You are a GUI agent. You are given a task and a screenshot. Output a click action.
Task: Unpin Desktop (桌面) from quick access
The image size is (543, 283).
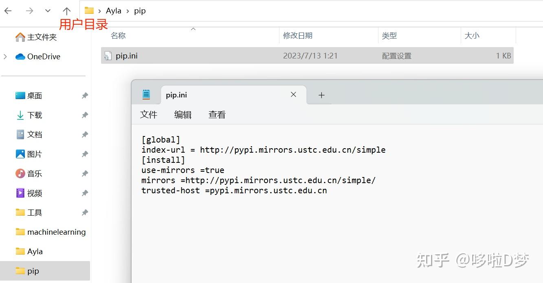point(85,95)
